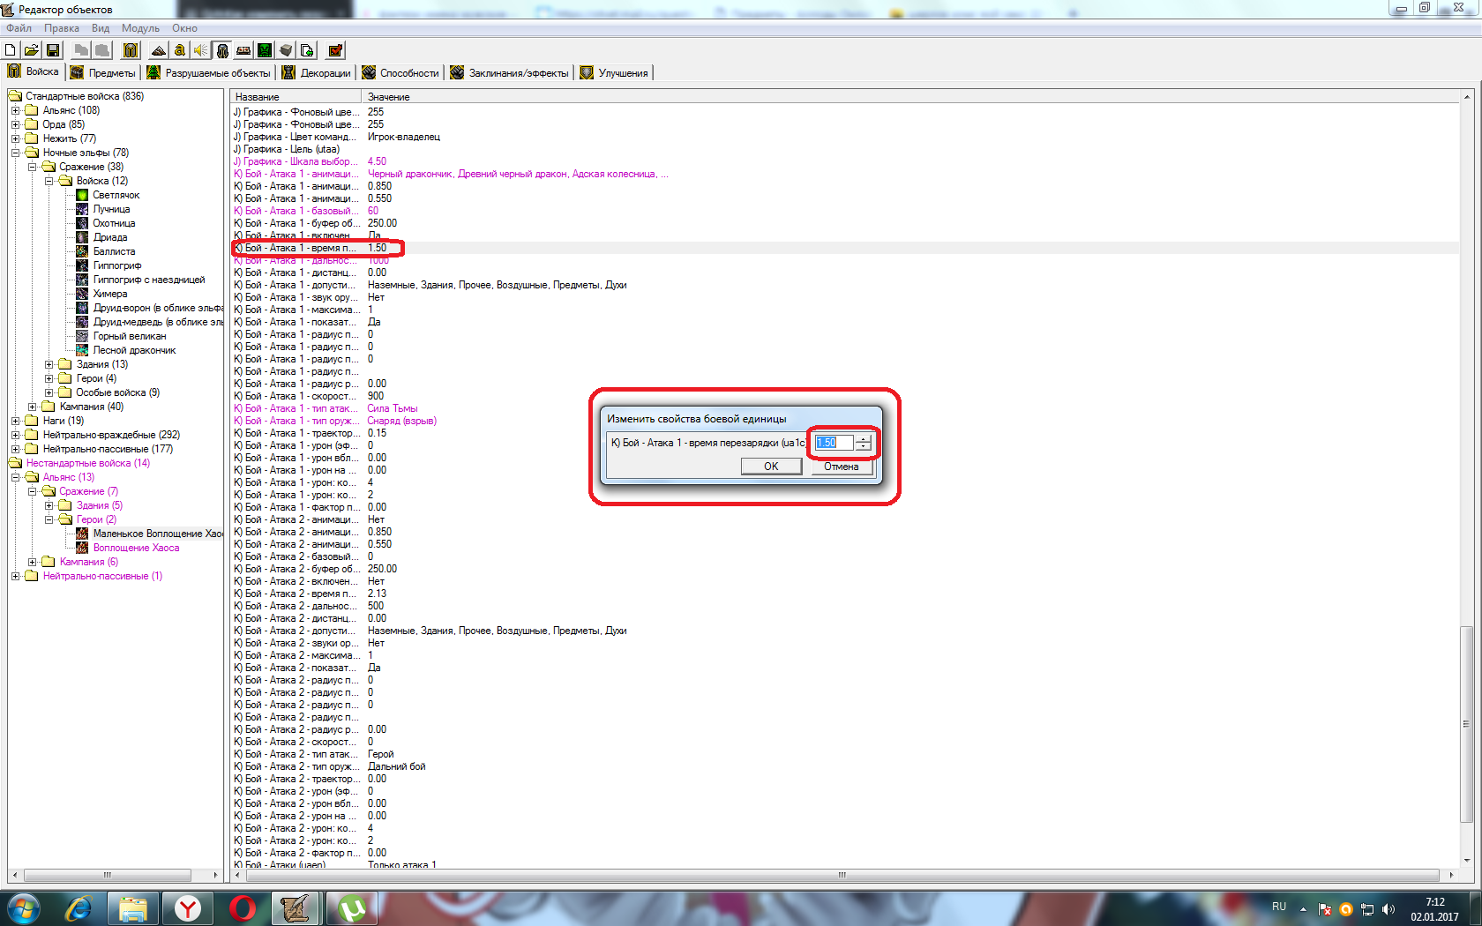Open the Windows Start menu
The height and width of the screenshot is (926, 1482).
tap(24, 908)
